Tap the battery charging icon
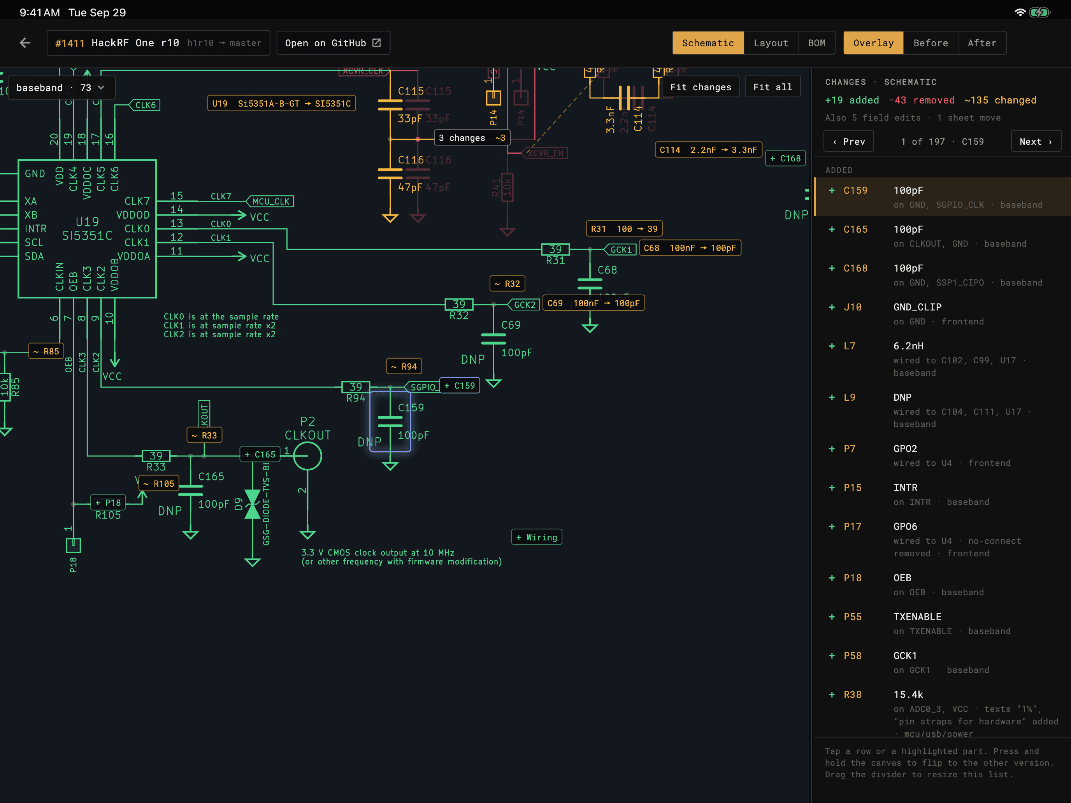1071x803 pixels. pyautogui.click(x=1039, y=12)
